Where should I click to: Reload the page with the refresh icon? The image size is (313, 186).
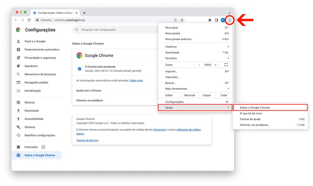click(29, 20)
